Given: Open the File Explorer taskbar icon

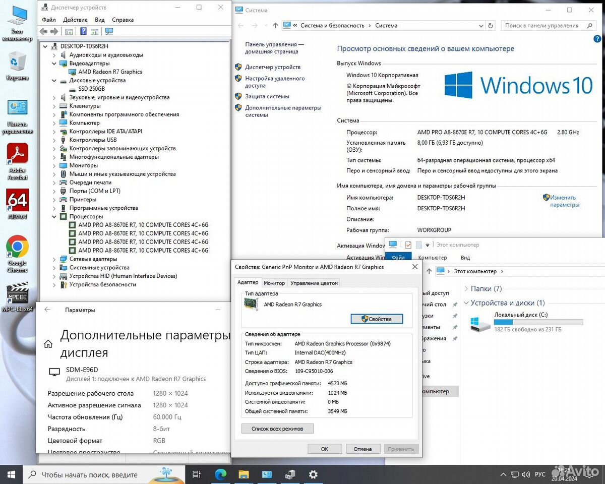Looking at the screenshot, I should tap(244, 474).
